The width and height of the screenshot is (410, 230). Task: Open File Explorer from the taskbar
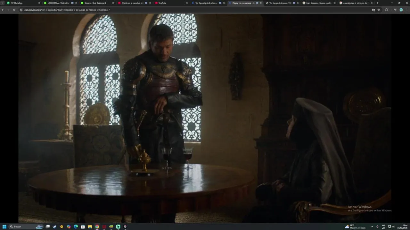(x=90, y=226)
